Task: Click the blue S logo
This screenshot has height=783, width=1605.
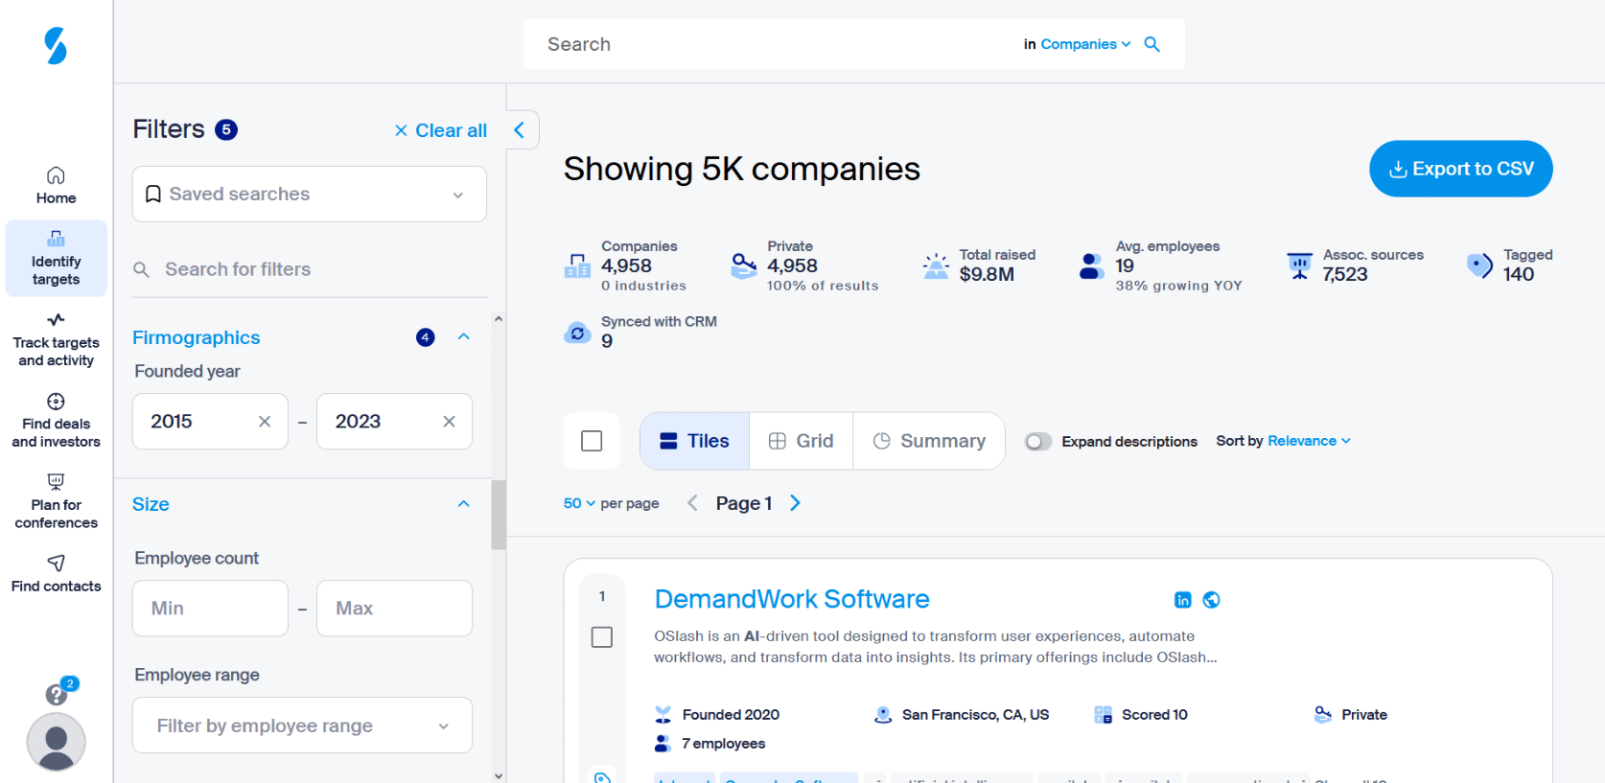Action: pos(56,45)
